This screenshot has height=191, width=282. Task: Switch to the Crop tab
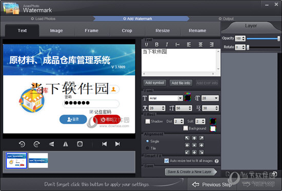pyautogui.click(x=127, y=31)
